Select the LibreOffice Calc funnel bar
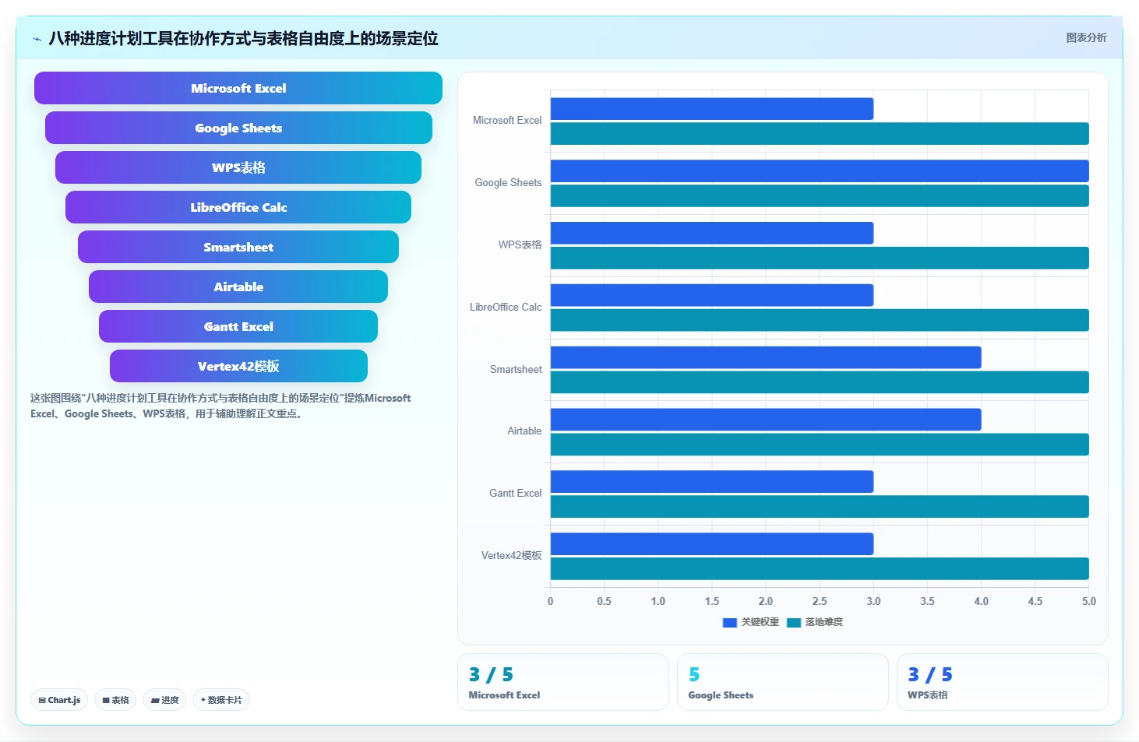This screenshot has height=742, width=1139. click(238, 207)
